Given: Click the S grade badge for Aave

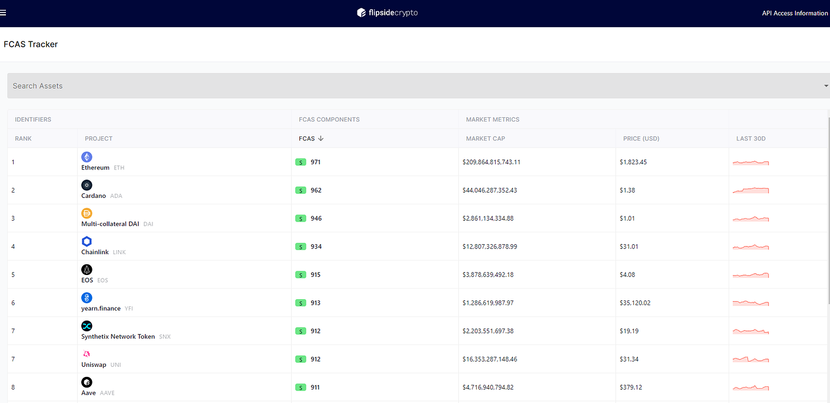Looking at the screenshot, I should [301, 388].
